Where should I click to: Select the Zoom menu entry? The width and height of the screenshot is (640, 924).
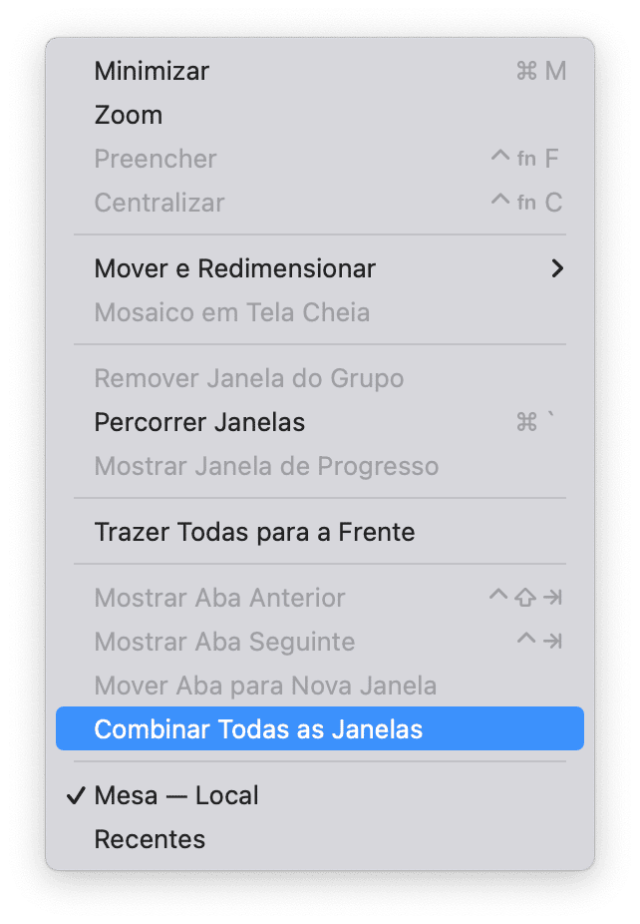point(320,115)
